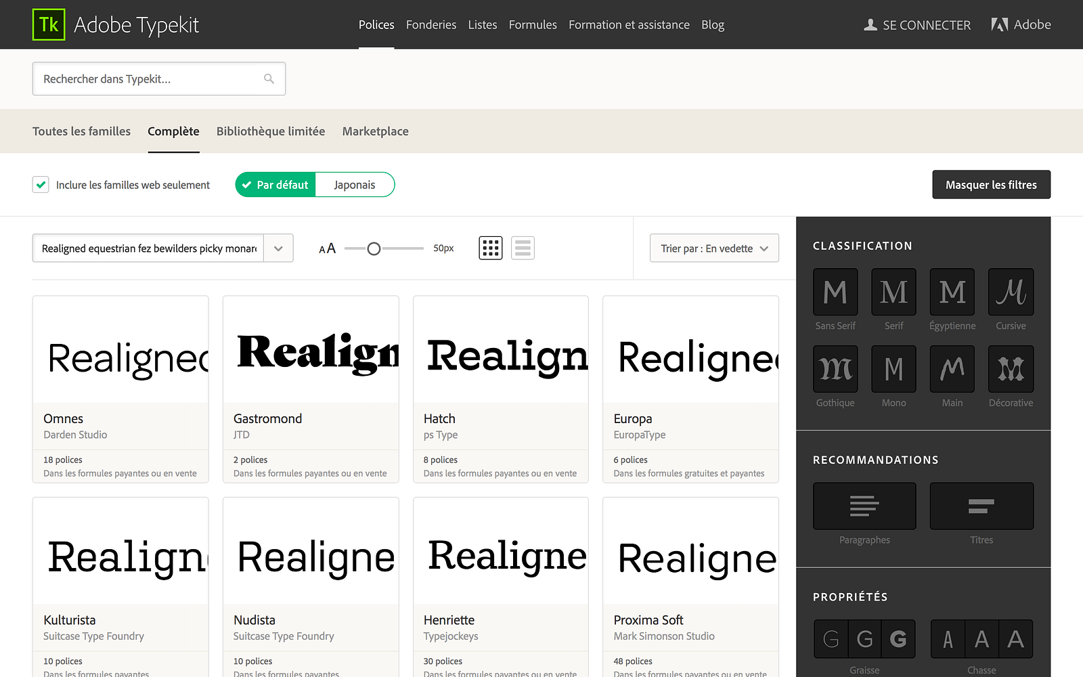Open the Nudista font family link
The width and height of the screenshot is (1083, 677).
click(254, 620)
